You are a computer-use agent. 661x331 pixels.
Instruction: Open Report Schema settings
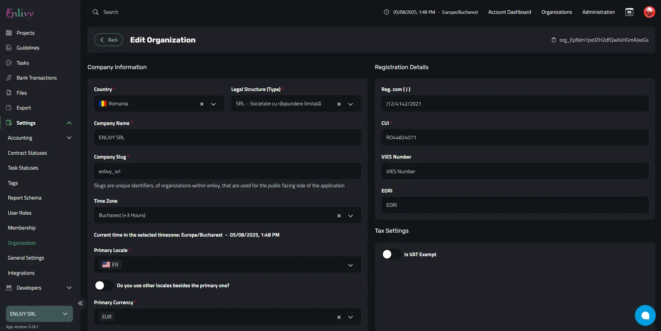tap(24, 198)
